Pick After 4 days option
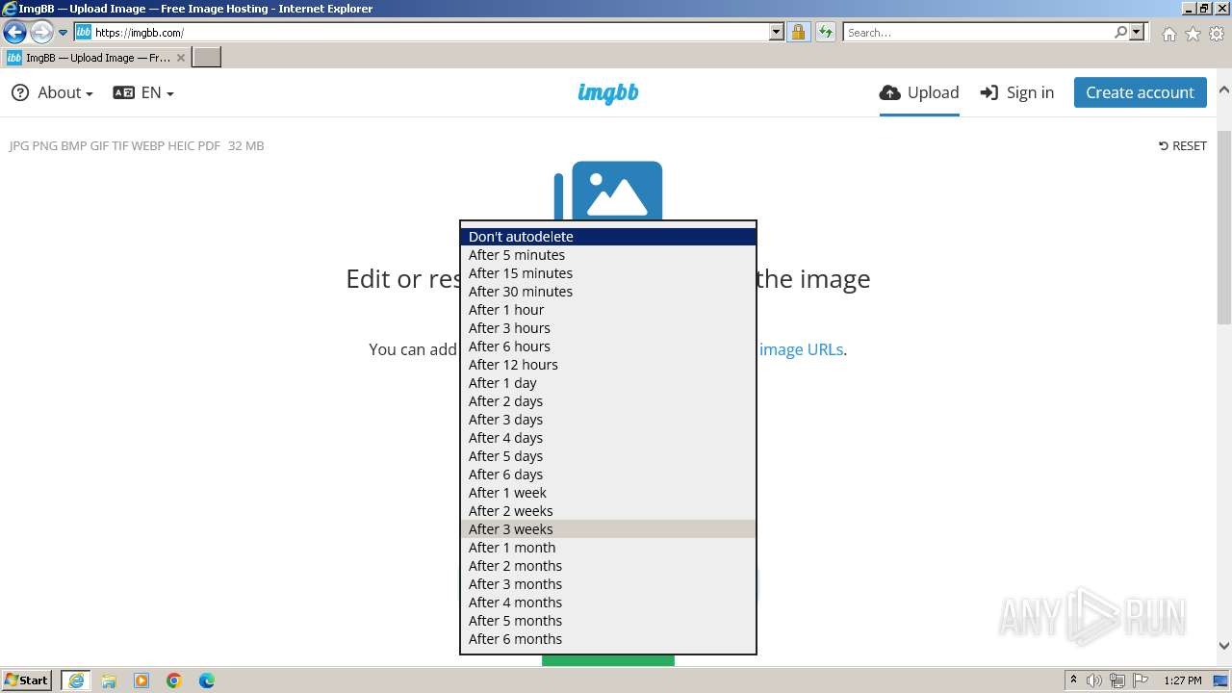The image size is (1232, 693). click(x=608, y=438)
